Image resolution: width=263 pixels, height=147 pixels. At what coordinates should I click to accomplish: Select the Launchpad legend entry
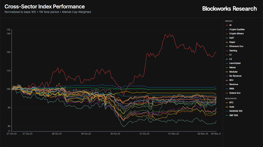(235, 63)
